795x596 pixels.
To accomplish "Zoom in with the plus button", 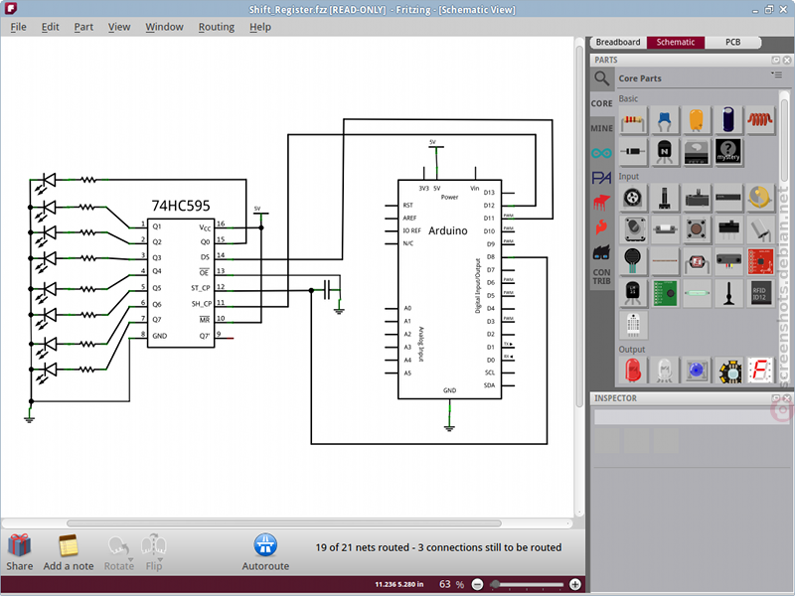I will tap(575, 584).
